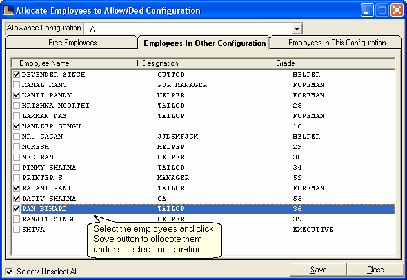The image size is (407, 280).
Task: Uncheck the KANTI PANDY checkbox
Action: [16, 95]
